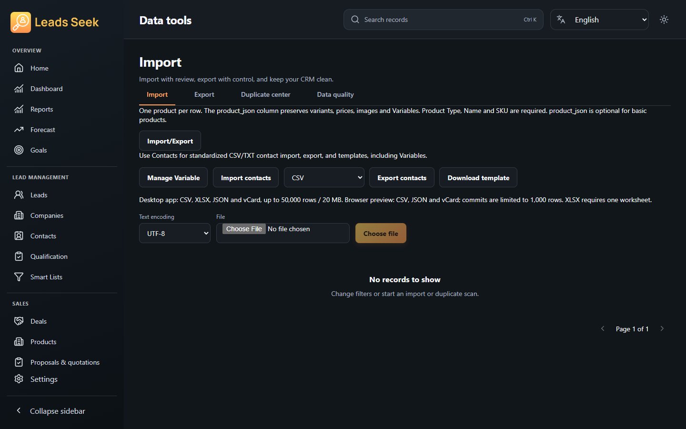This screenshot has height=429, width=686.
Task: Toggle light theme with sun icon
Action: [664, 20]
